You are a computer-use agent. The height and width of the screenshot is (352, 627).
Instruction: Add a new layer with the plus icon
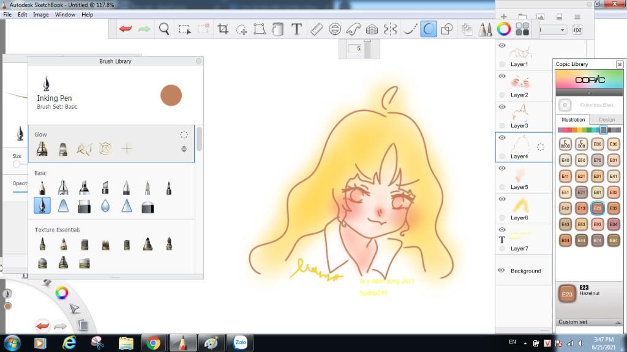coord(504,16)
